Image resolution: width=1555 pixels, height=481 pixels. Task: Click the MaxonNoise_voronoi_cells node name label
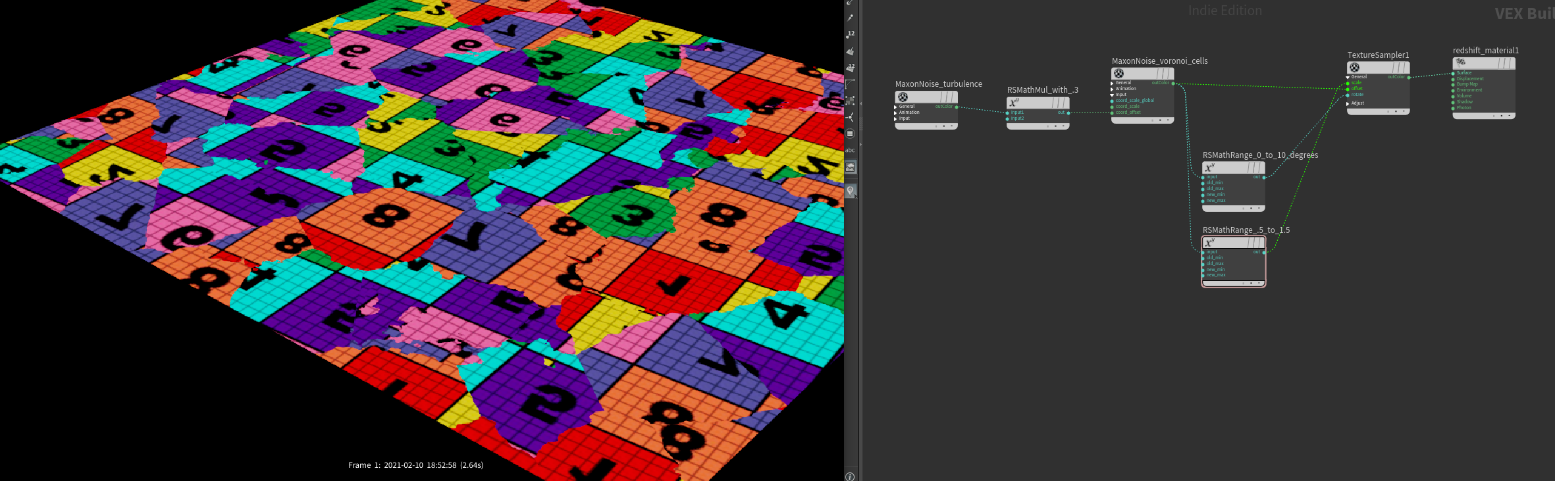tap(1159, 61)
